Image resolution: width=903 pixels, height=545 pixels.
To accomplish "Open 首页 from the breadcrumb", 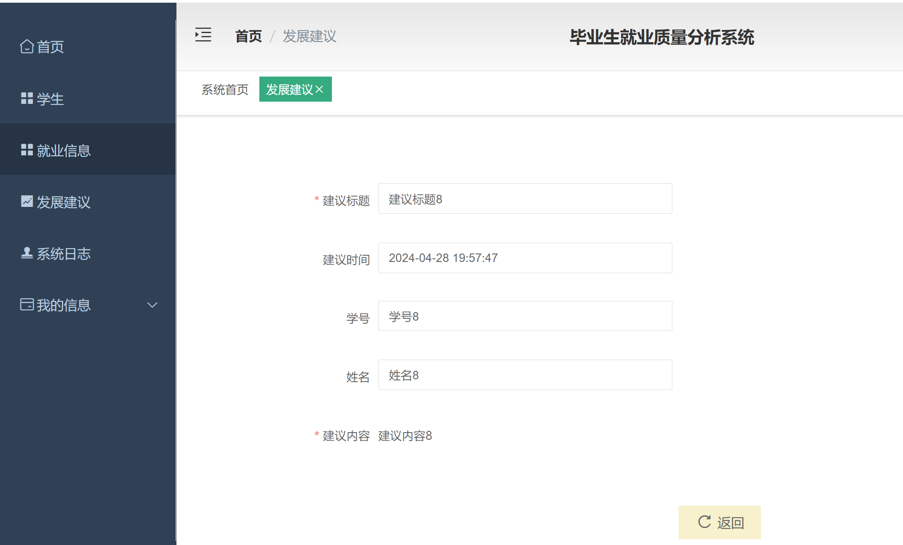I will 248,36.
